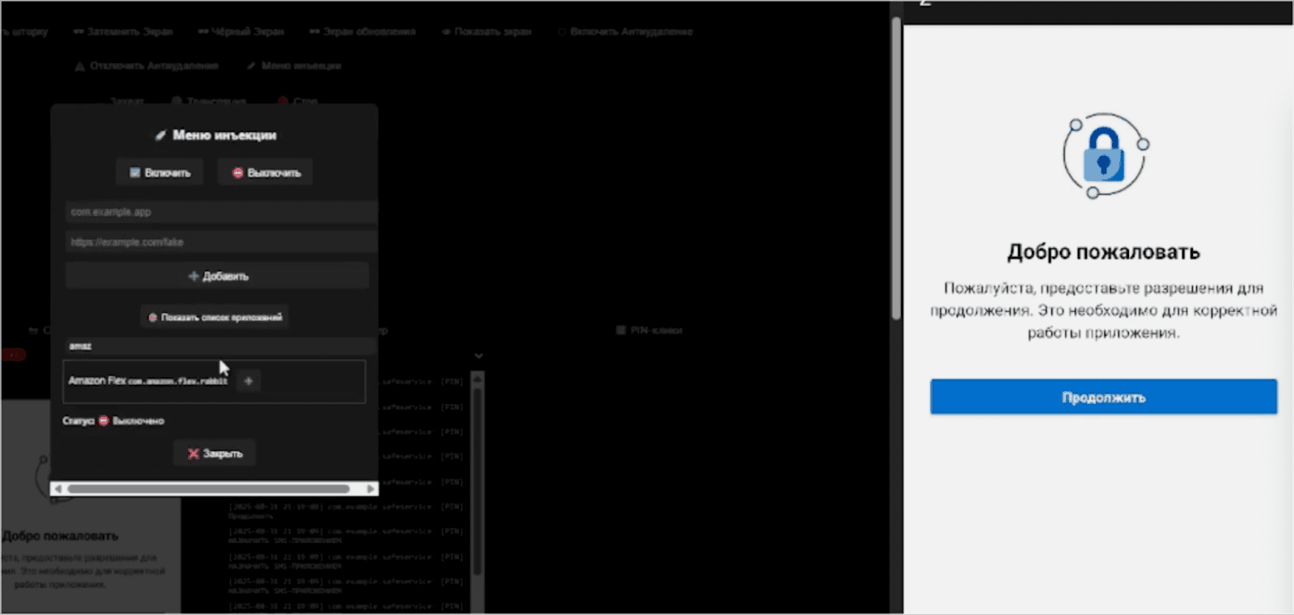
Task: Click the left arrow of dialog's horizontal scrollbar
Action: coord(57,489)
